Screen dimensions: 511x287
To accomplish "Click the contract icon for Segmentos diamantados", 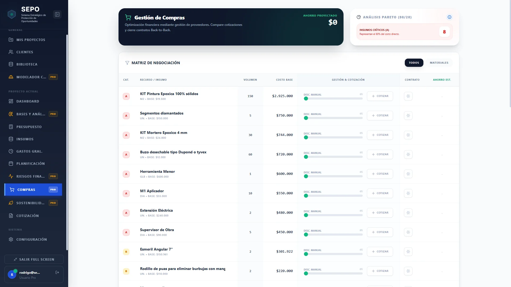I will coord(408,116).
